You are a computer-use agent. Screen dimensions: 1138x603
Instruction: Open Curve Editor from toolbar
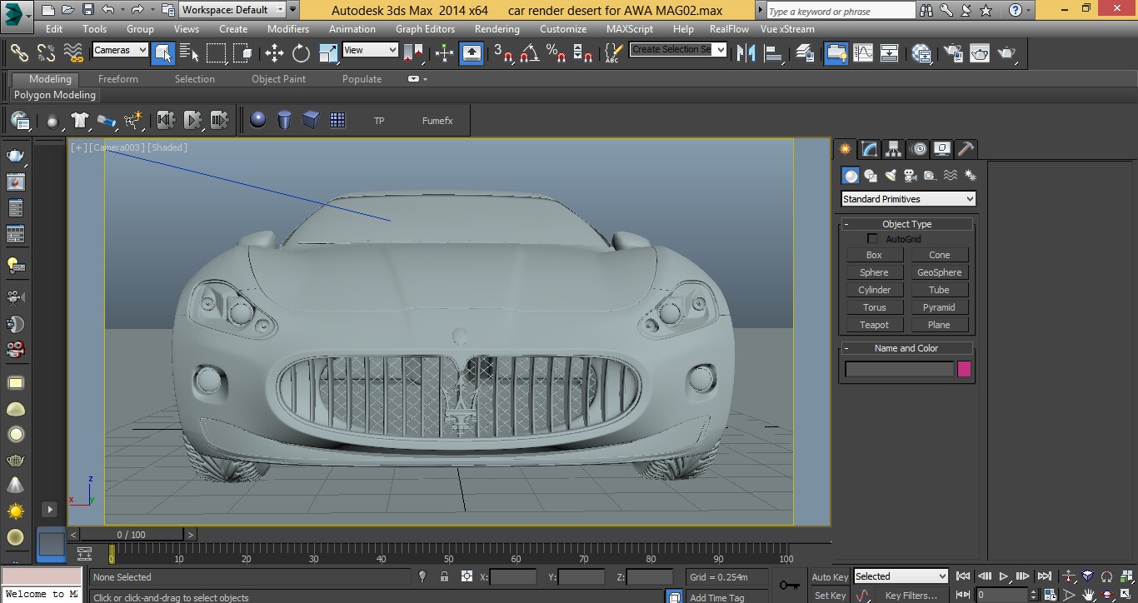coord(863,52)
